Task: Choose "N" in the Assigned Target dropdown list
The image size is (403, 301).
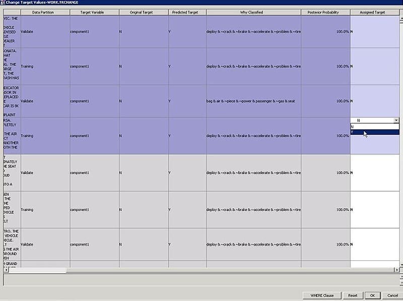Action: pyautogui.click(x=373, y=126)
